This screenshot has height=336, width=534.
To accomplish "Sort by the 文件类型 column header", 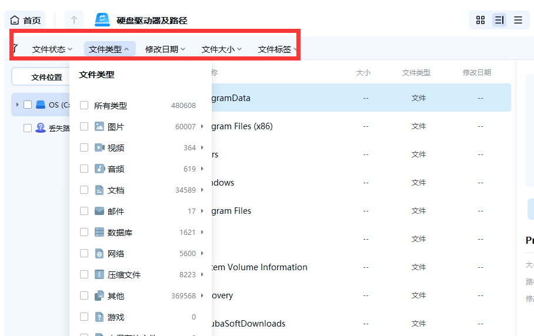I will (x=416, y=72).
